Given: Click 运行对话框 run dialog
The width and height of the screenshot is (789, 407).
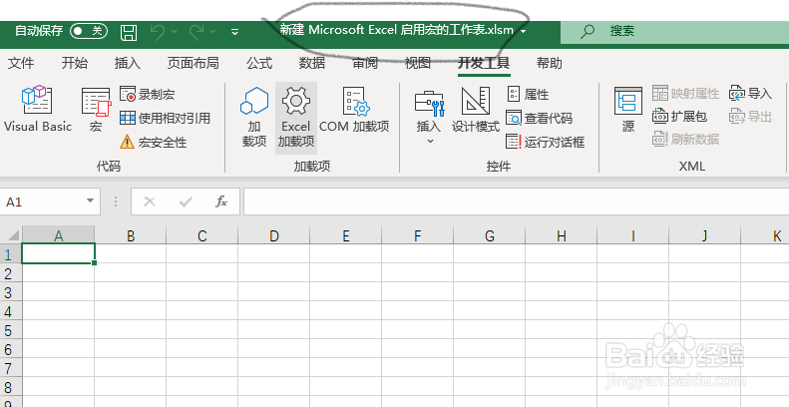Looking at the screenshot, I should point(546,142).
